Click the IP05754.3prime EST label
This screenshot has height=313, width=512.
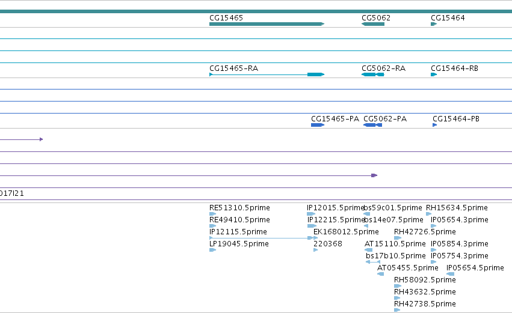tap(460, 256)
